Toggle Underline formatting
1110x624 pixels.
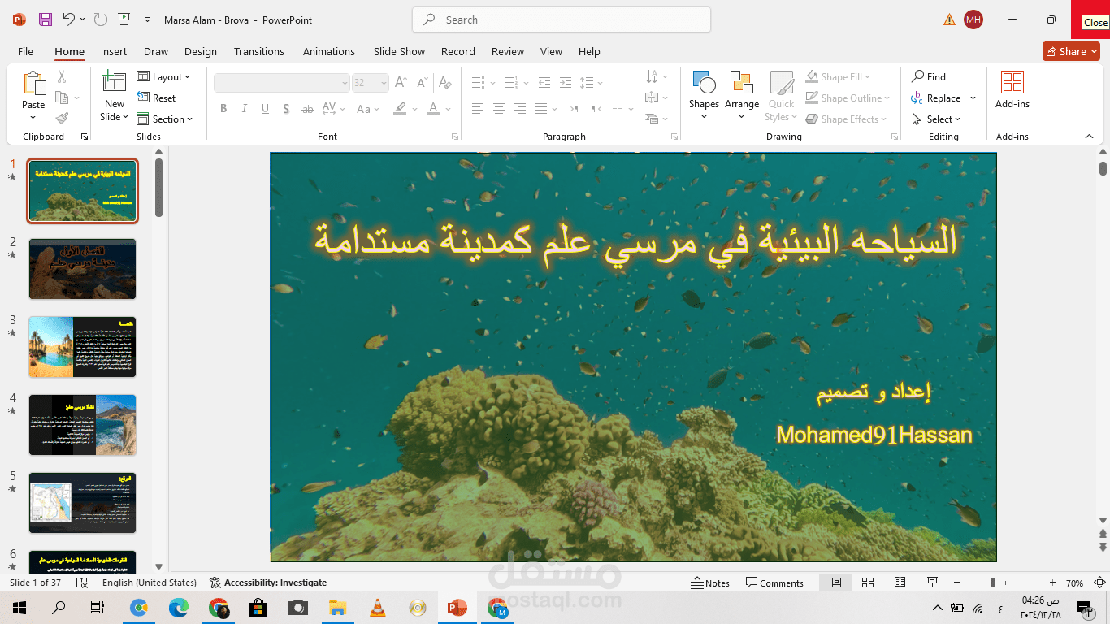[x=265, y=109]
